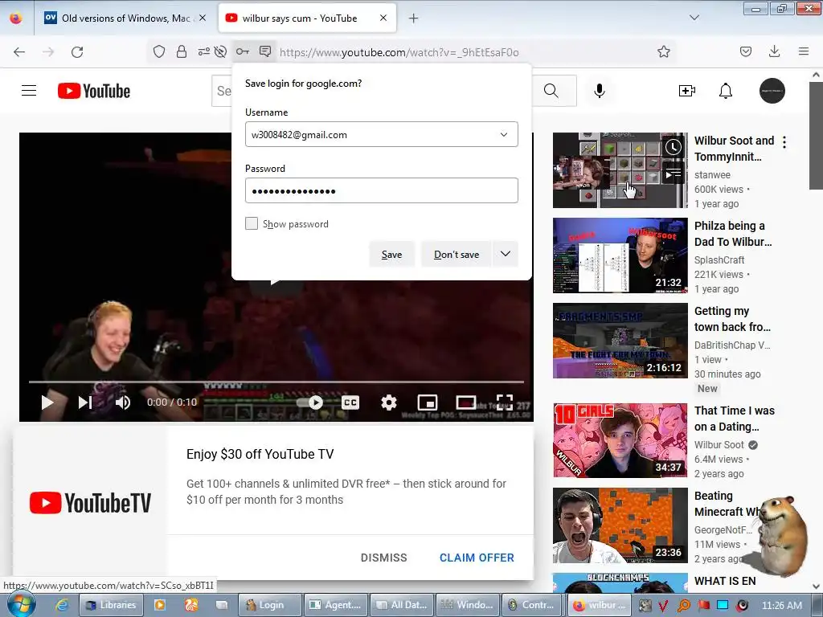Image resolution: width=823 pixels, height=617 pixels.
Task: Open the Philza being a Dad thumbnail
Action: coord(620,255)
